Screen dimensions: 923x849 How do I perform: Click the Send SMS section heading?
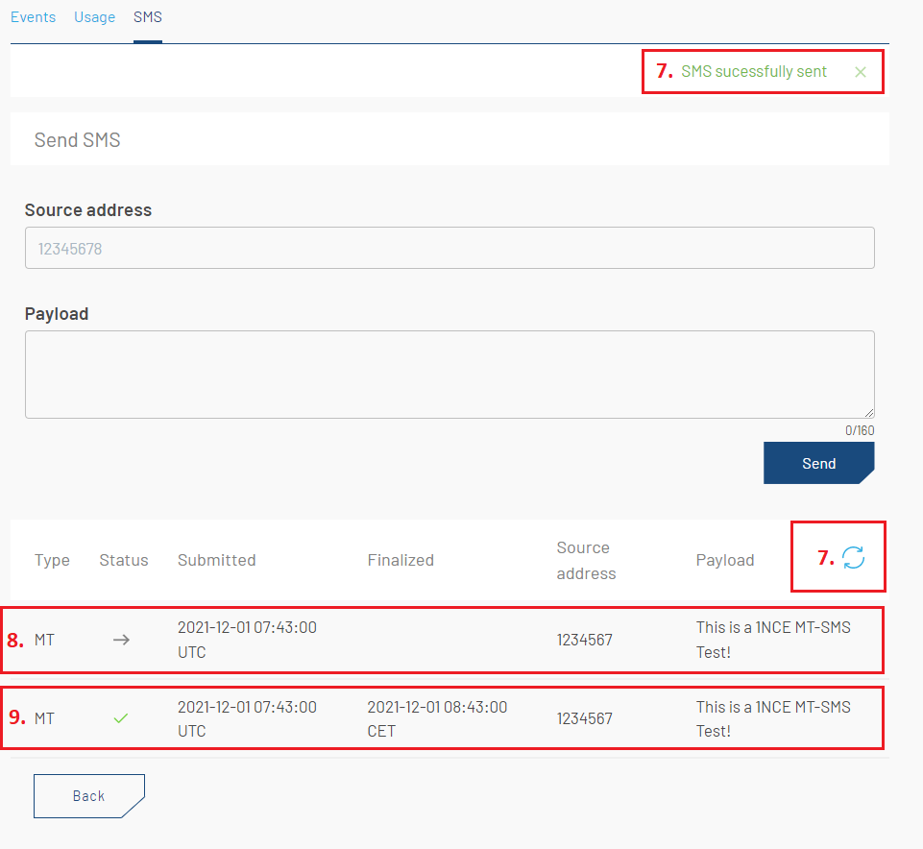(x=78, y=140)
